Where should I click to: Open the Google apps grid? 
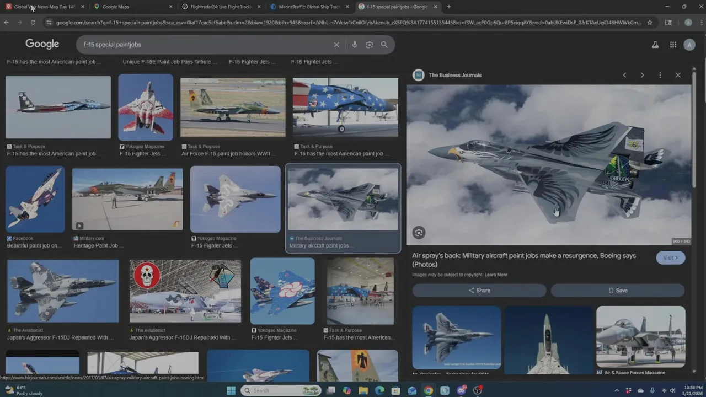[x=673, y=45]
